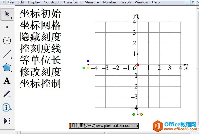The width and height of the screenshot is (199, 134).
Task: Click the 修改刻度 action button
Action: point(40,72)
